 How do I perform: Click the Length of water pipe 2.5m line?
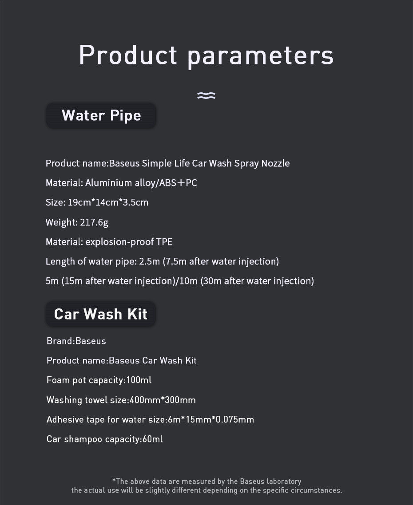coord(162,261)
